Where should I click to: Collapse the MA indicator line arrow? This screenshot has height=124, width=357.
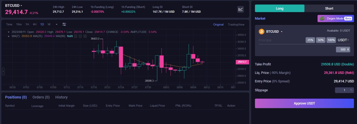[x=8, y=36]
